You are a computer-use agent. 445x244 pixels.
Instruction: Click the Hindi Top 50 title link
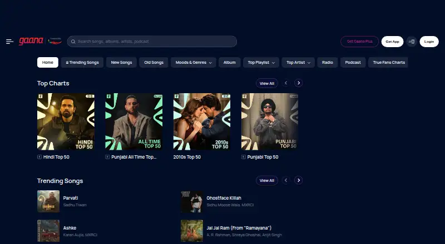pos(56,157)
